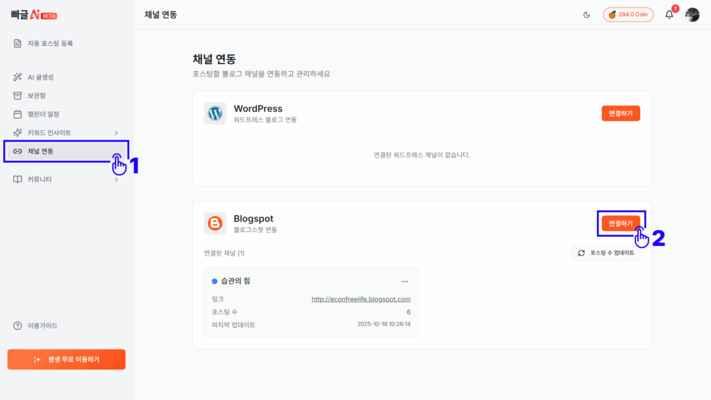Click the WordPress logo icon
This screenshot has height=400, width=711.
pyautogui.click(x=215, y=113)
